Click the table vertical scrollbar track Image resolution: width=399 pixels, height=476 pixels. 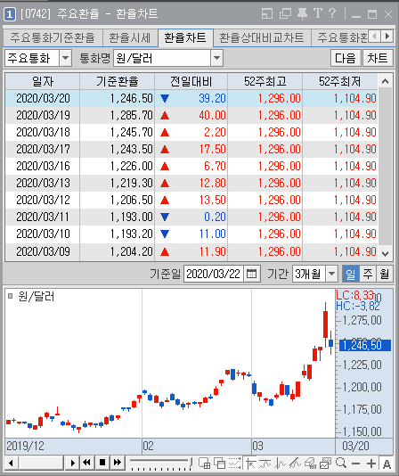[386, 167]
